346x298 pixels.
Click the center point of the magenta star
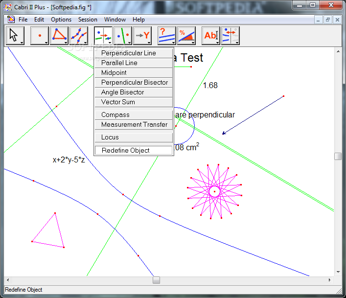tap(214, 191)
